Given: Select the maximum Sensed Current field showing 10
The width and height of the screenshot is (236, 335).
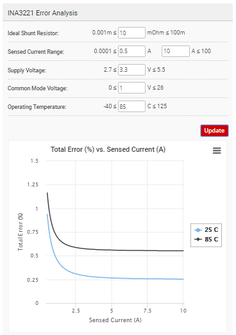Looking at the screenshot, I should [x=176, y=51].
